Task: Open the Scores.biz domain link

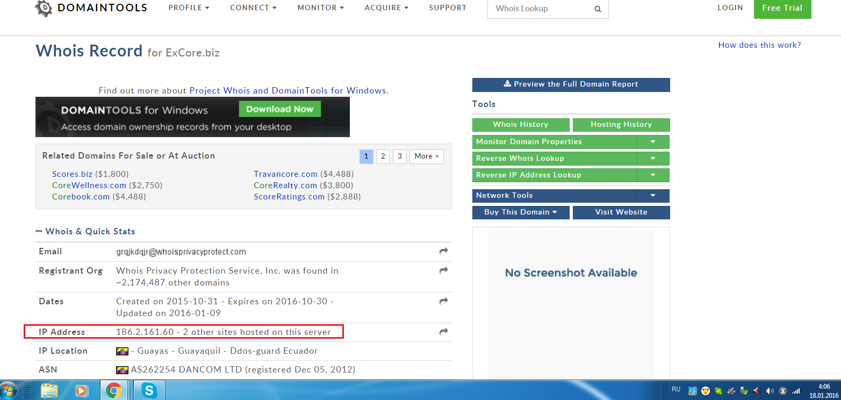Action: 72,174
